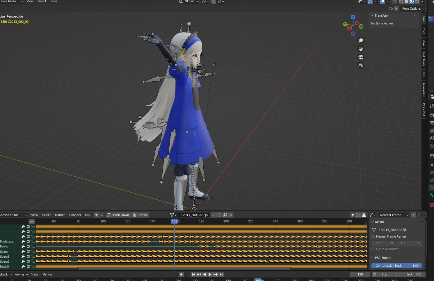The image size is (434, 281).
Task: Open the Tool sidebar tab
Action: 424,31
